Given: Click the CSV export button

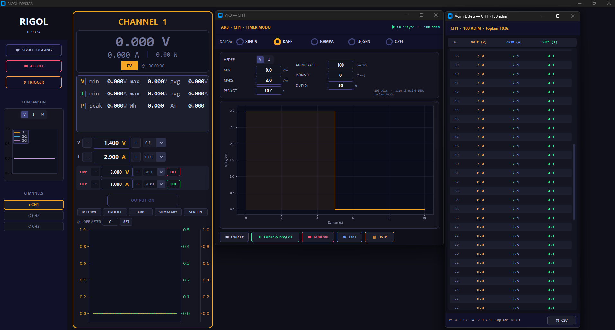Looking at the screenshot, I should pos(561,320).
